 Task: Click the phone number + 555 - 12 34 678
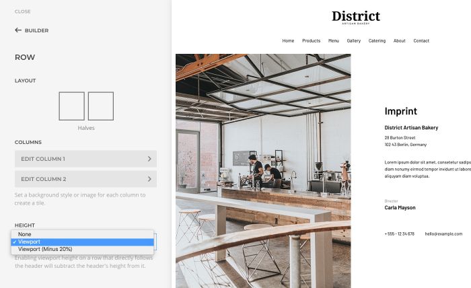(x=399, y=233)
